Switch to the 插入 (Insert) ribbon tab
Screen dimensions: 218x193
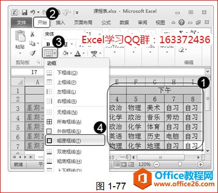tap(60, 22)
